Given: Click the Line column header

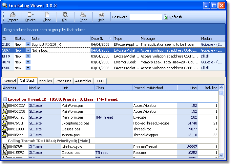Looking at the screenshot, I should 188,88.
